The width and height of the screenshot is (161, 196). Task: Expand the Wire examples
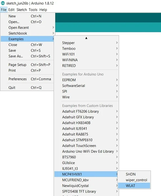(x=86, y=97)
